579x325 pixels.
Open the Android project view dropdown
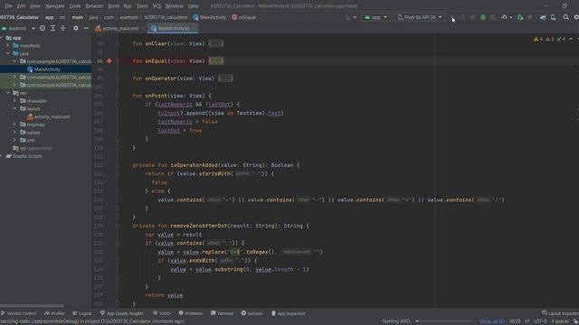point(18,28)
